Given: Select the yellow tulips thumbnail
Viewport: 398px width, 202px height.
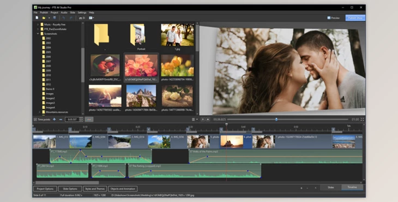Looking at the screenshot, I should (x=177, y=66).
